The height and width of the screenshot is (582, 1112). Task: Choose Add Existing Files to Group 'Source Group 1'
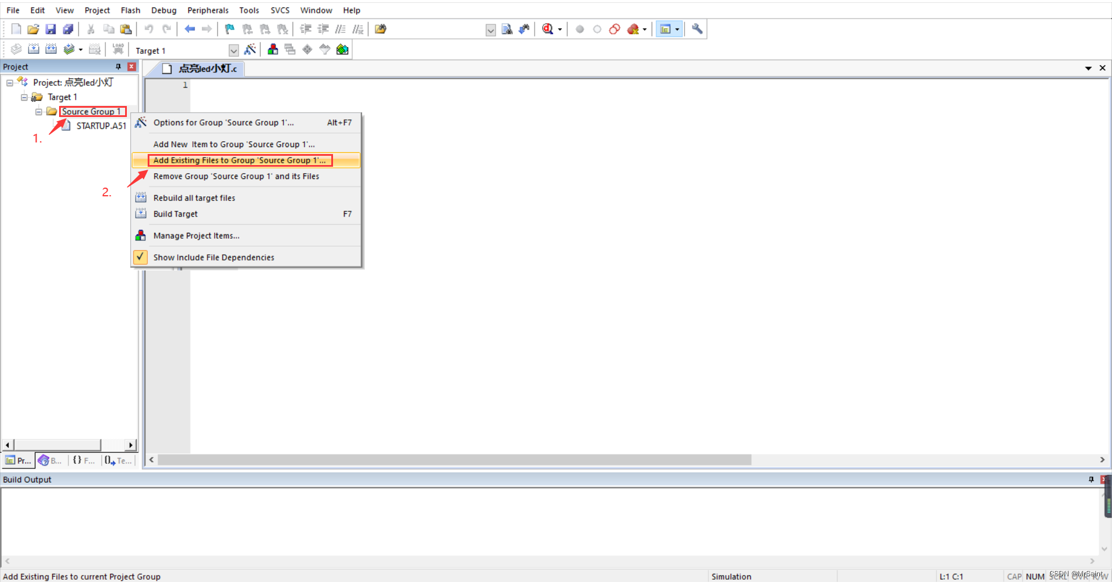[246, 160]
